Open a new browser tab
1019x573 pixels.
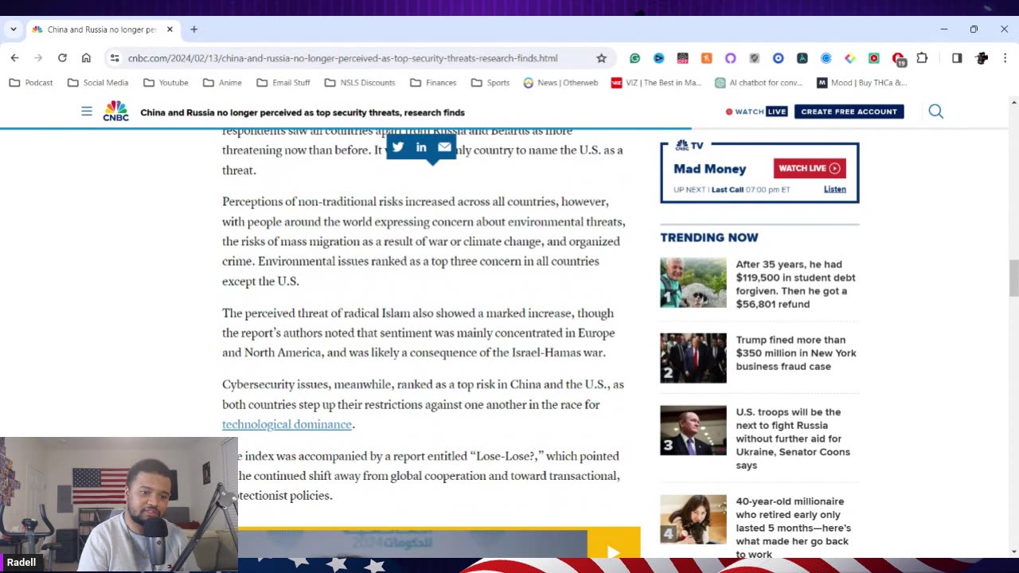click(x=193, y=29)
